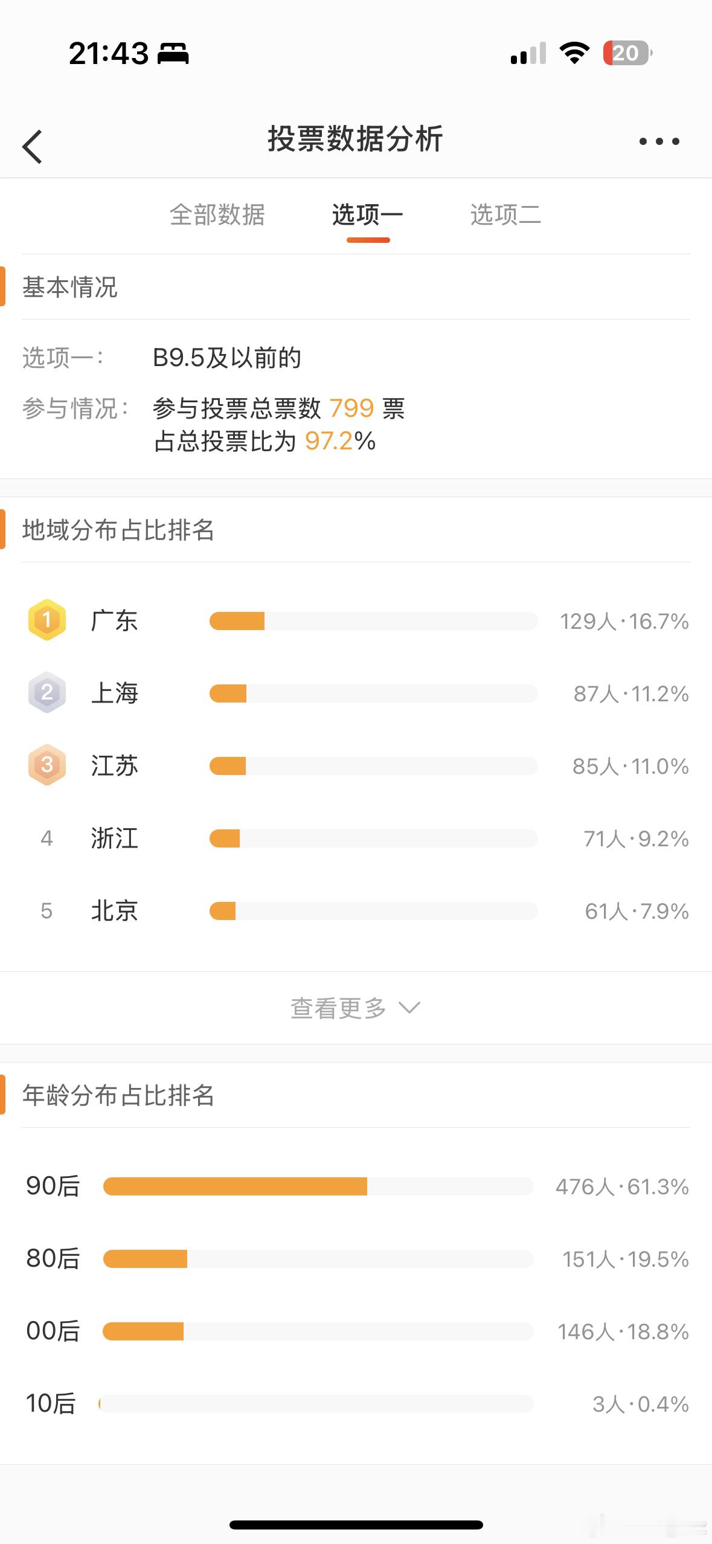Tap the 80后 age row label
Image resolution: width=712 pixels, height=1544 pixels.
coord(53,1259)
